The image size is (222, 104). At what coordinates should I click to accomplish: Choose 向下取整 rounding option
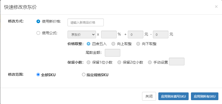(x=138, y=44)
